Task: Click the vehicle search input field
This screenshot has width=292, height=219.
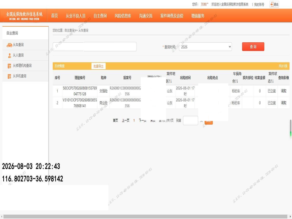Action: (95, 47)
